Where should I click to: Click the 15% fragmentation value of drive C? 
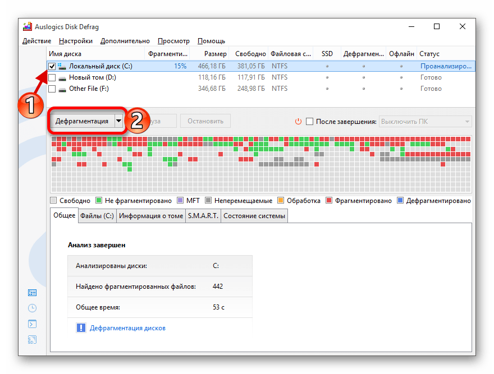(180, 66)
